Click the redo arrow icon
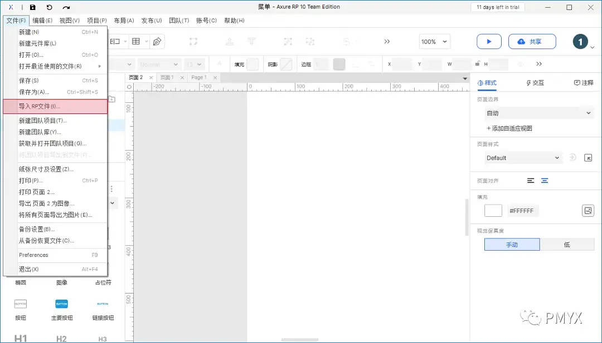602x343 pixels. (x=66, y=7)
